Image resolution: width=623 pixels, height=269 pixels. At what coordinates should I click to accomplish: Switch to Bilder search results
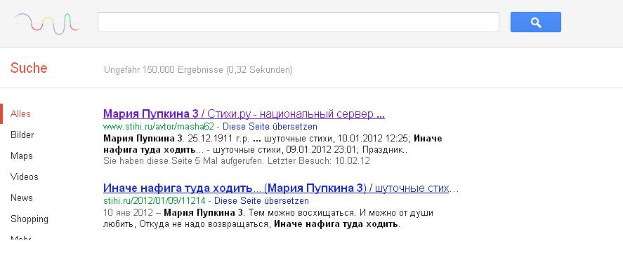pyautogui.click(x=22, y=134)
